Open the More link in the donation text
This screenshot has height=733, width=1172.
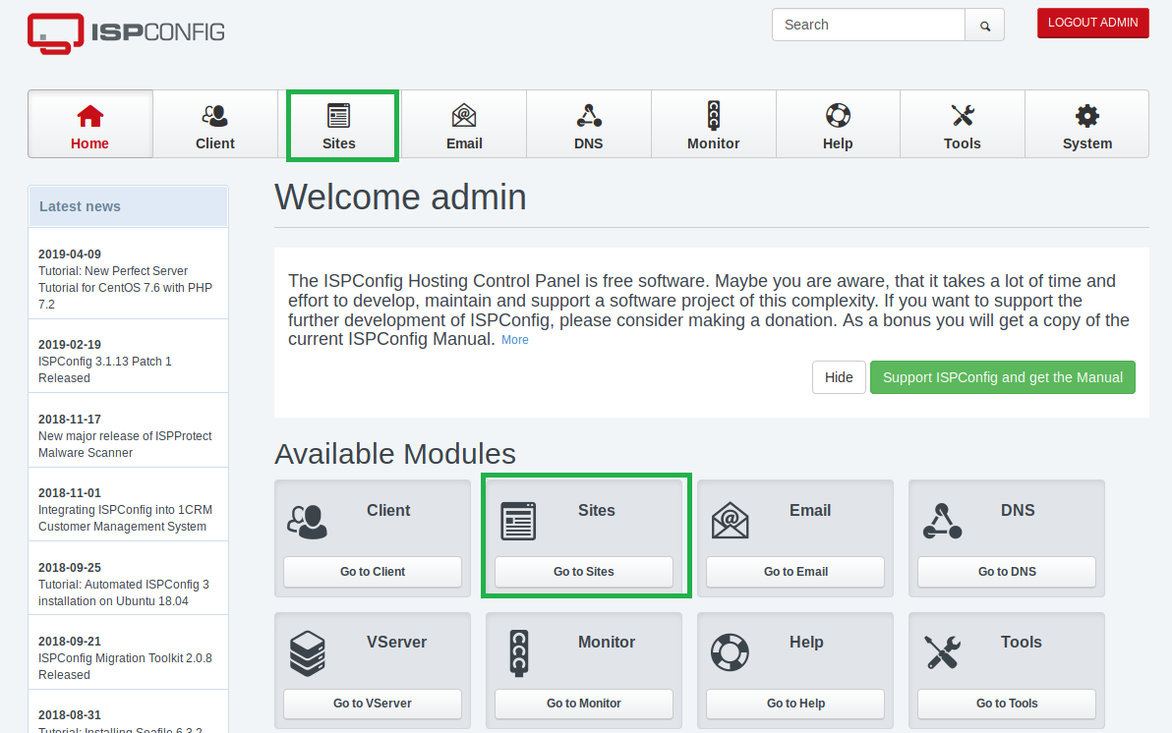[514, 339]
